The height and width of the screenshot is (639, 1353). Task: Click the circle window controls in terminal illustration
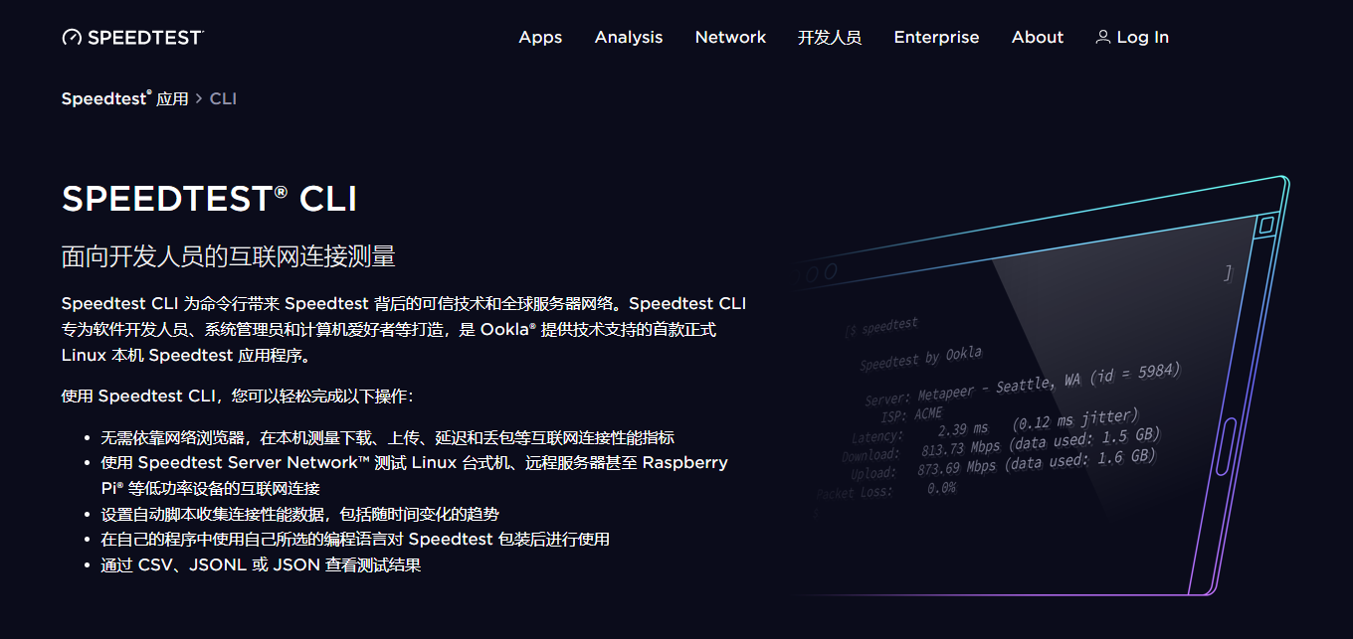[x=822, y=271]
